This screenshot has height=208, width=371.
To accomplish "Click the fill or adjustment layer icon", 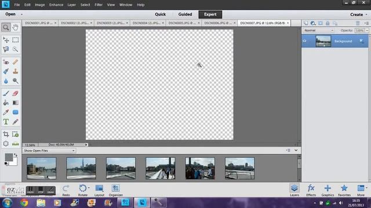I will (x=313, y=23).
